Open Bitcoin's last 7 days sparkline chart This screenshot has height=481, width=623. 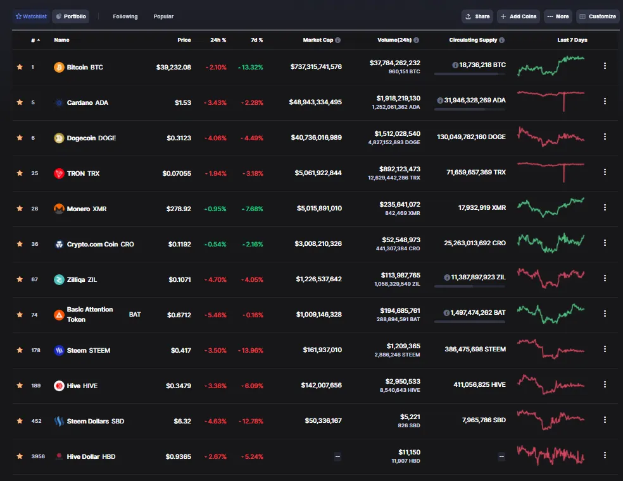551,66
